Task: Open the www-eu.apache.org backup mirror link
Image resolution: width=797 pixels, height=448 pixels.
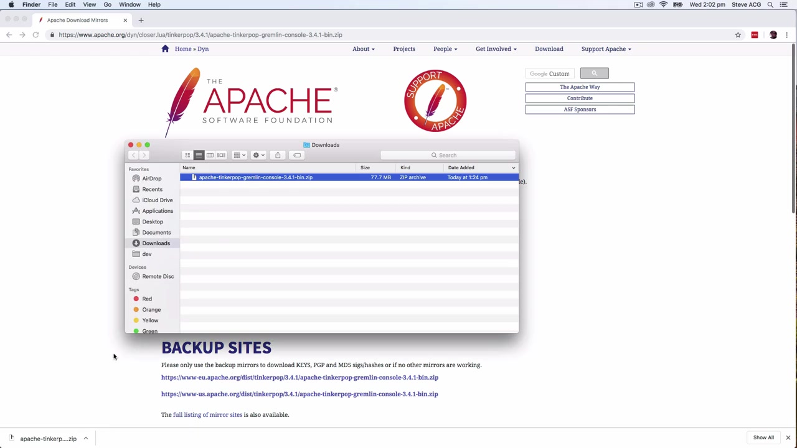Action: (x=299, y=377)
